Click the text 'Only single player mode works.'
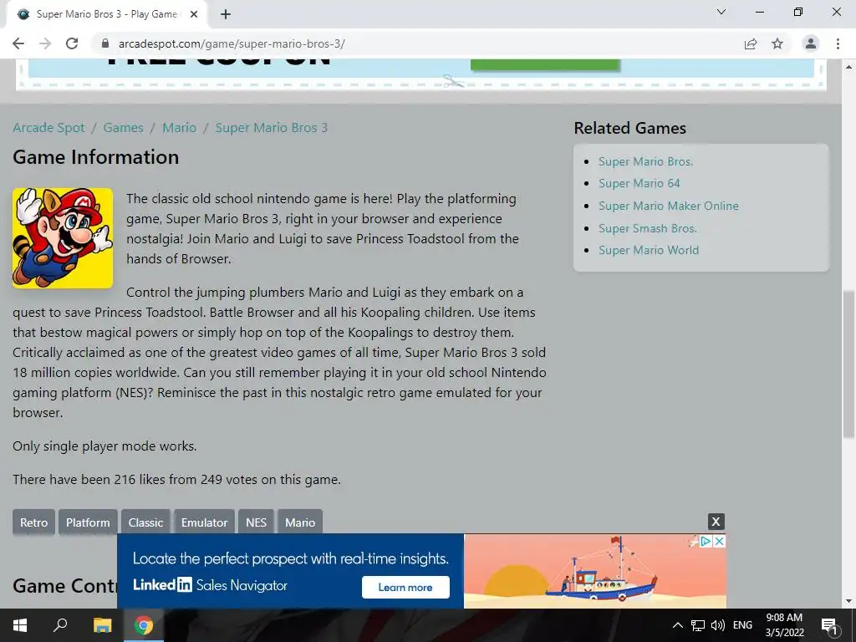Image resolution: width=856 pixels, height=642 pixels. point(104,446)
